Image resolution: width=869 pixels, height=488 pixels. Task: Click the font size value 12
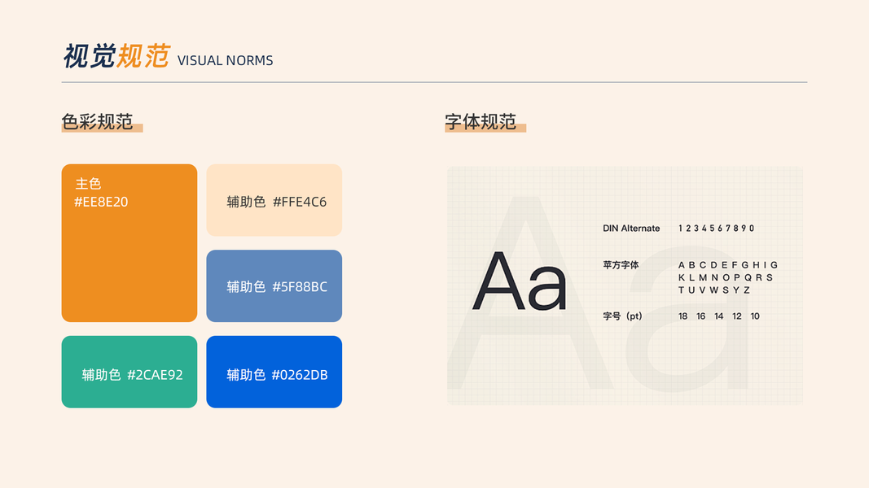(736, 316)
